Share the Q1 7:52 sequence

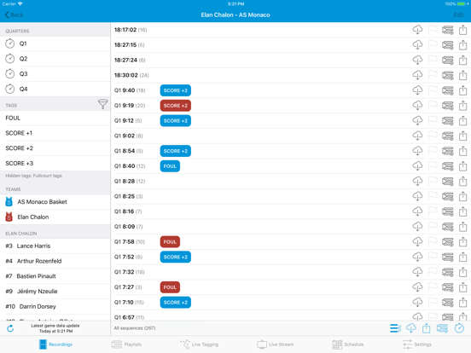click(462, 257)
